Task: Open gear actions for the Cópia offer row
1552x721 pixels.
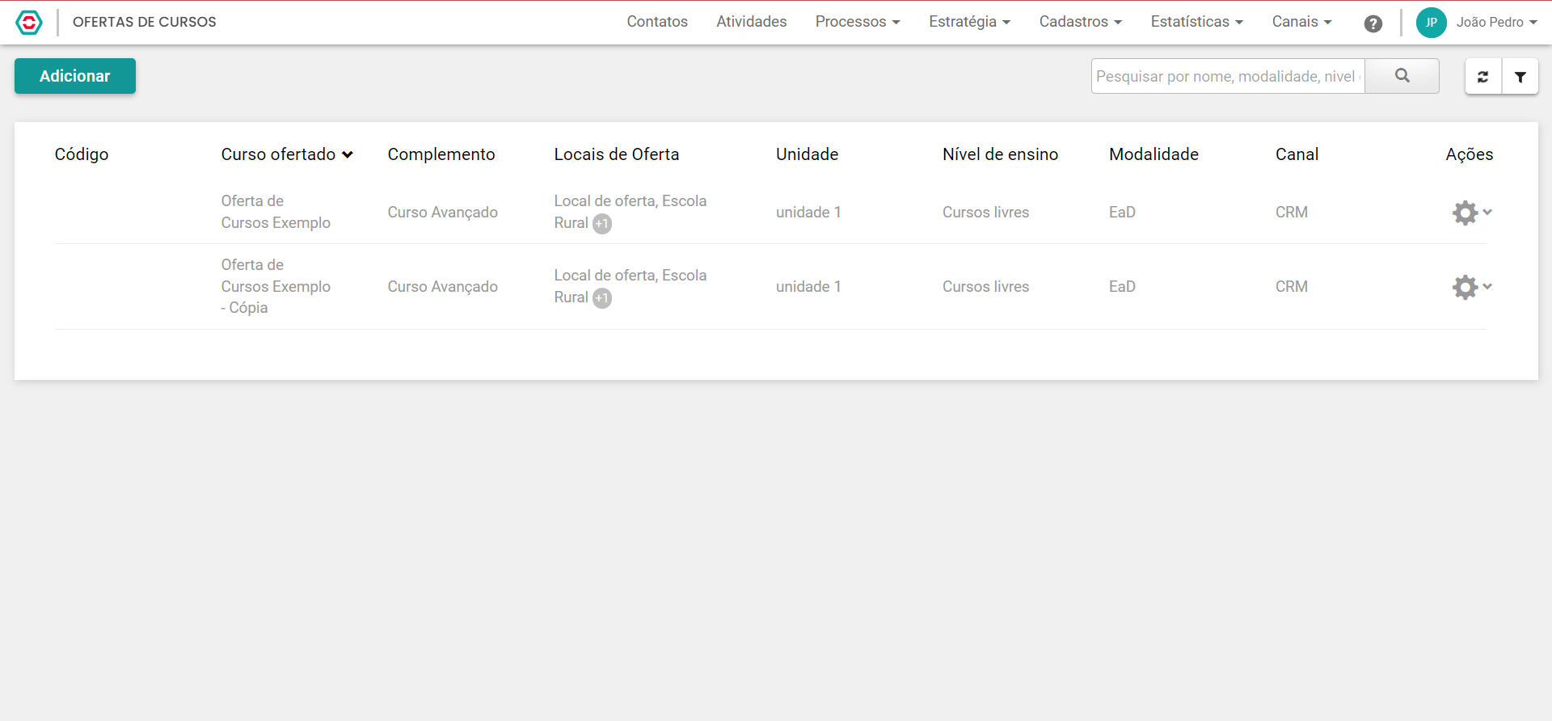Action: tap(1472, 287)
